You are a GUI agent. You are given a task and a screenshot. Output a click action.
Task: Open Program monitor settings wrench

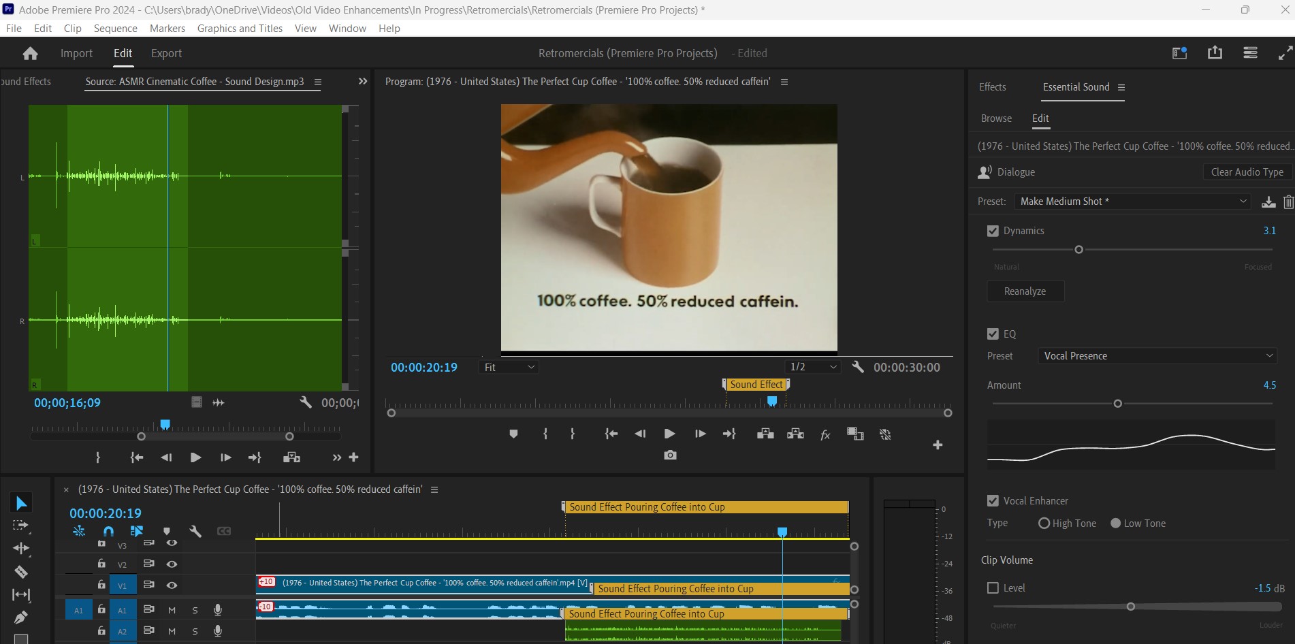coord(858,367)
